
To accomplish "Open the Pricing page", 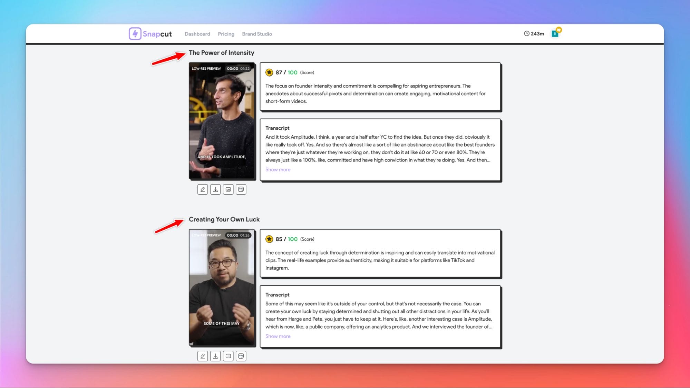I will point(226,34).
